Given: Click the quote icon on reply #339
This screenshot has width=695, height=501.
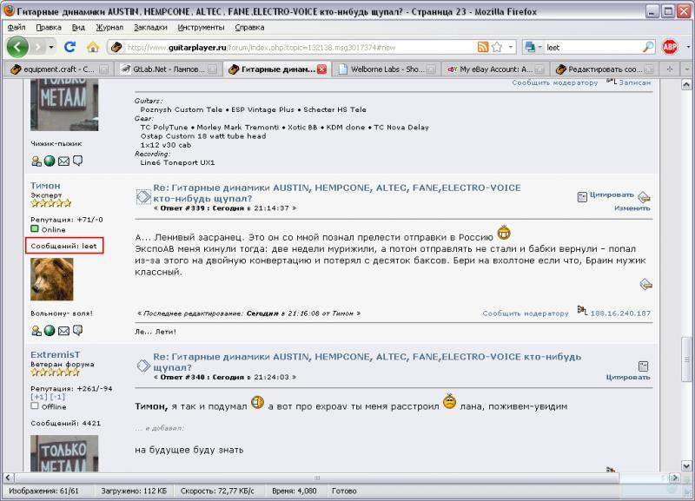Looking at the screenshot, I should tap(582, 196).
